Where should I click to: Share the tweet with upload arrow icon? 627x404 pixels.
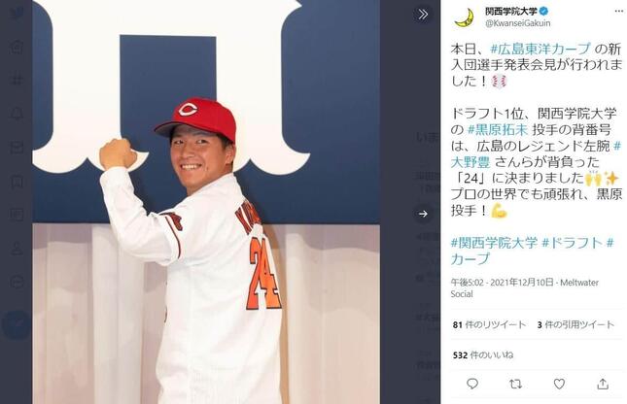pyautogui.click(x=603, y=384)
